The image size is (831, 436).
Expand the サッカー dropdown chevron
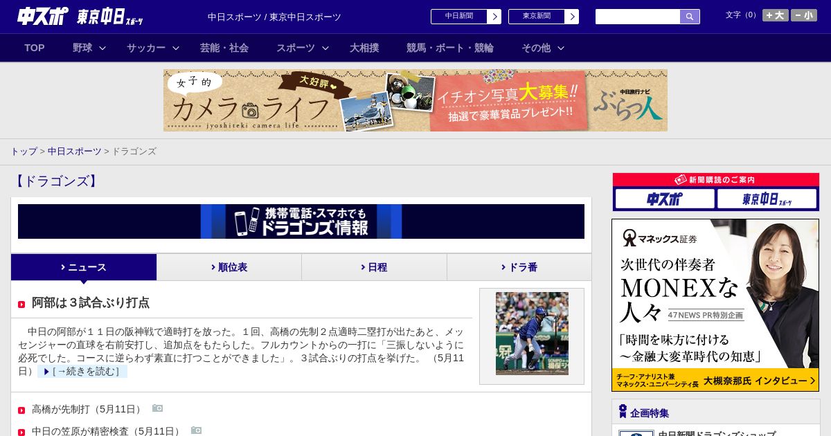click(x=176, y=48)
